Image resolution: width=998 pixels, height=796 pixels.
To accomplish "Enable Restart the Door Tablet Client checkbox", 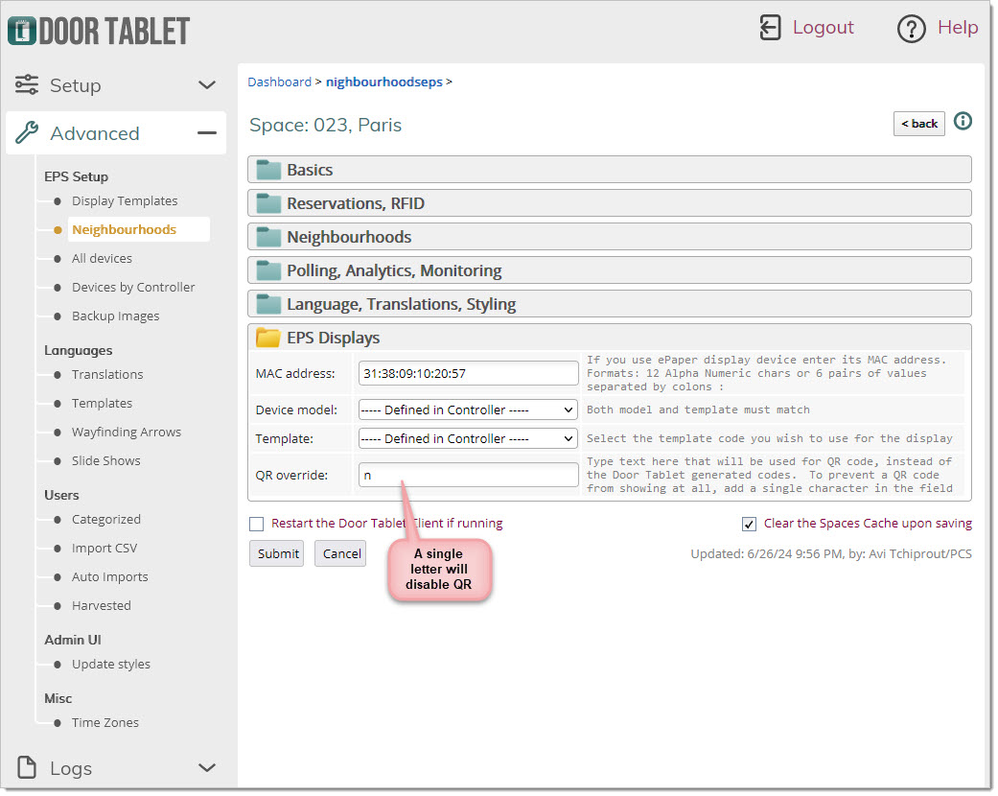I will [x=256, y=524].
